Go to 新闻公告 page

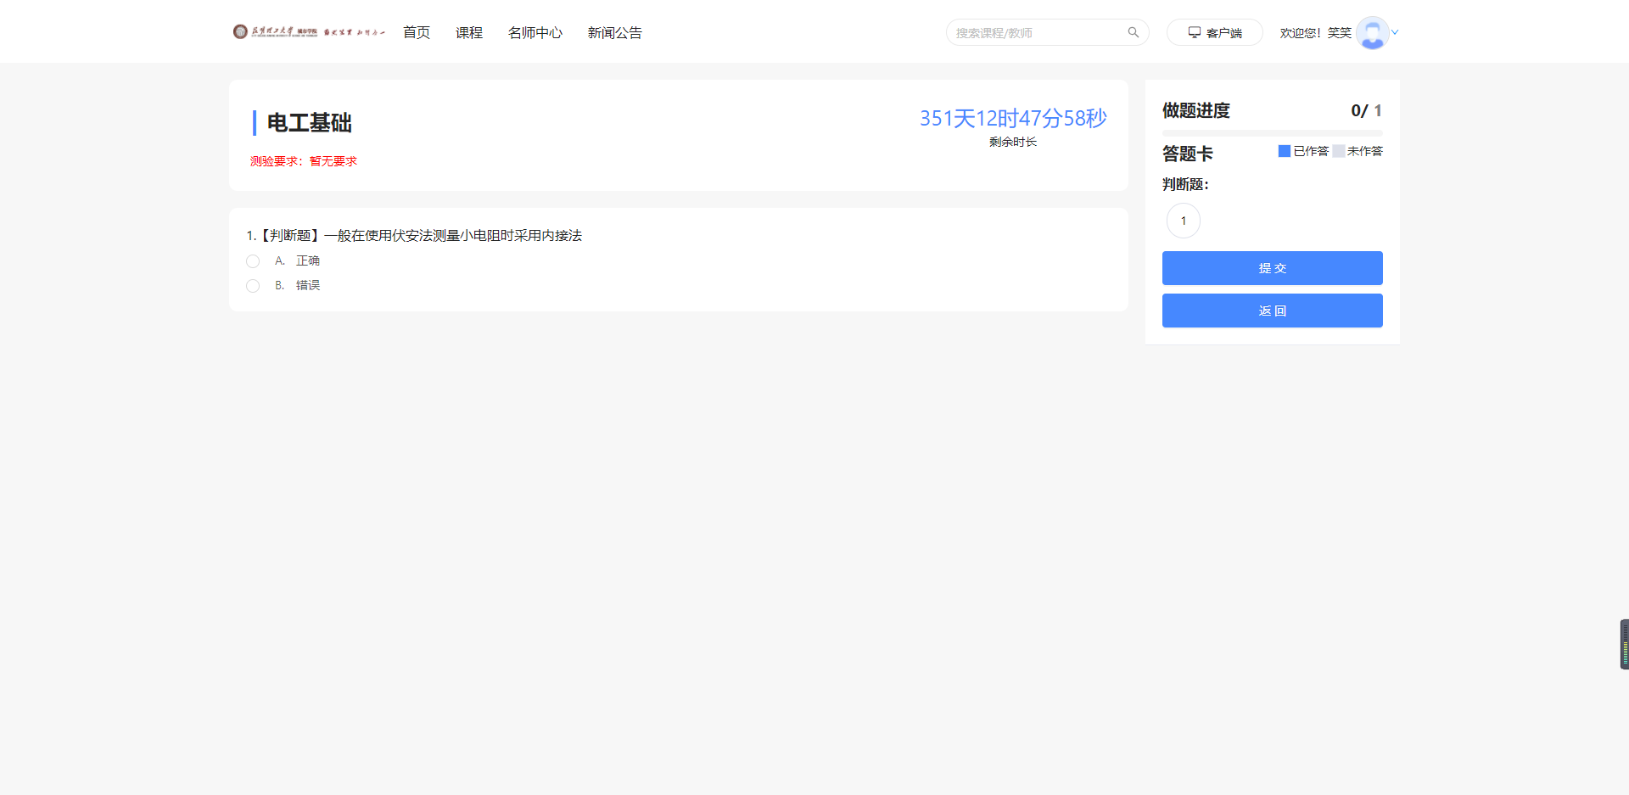pyautogui.click(x=614, y=32)
